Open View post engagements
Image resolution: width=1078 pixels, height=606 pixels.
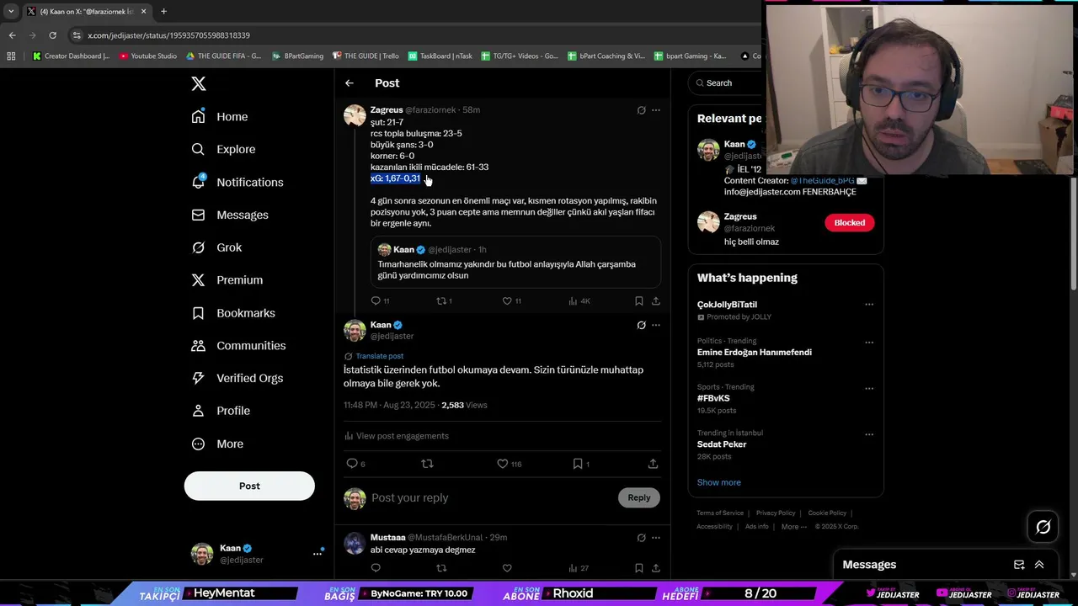point(396,436)
